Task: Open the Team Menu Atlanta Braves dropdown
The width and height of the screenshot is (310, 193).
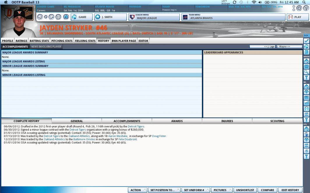Action: pos(233,17)
